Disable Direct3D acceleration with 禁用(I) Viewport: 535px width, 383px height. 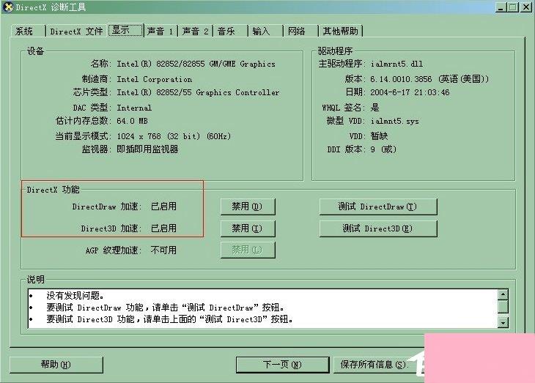248,228
